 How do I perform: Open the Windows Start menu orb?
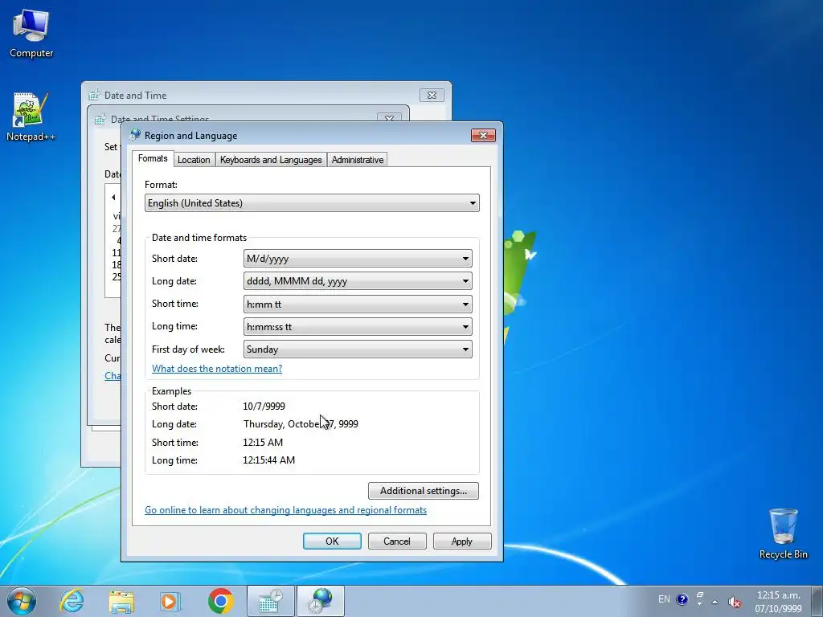[x=21, y=601]
